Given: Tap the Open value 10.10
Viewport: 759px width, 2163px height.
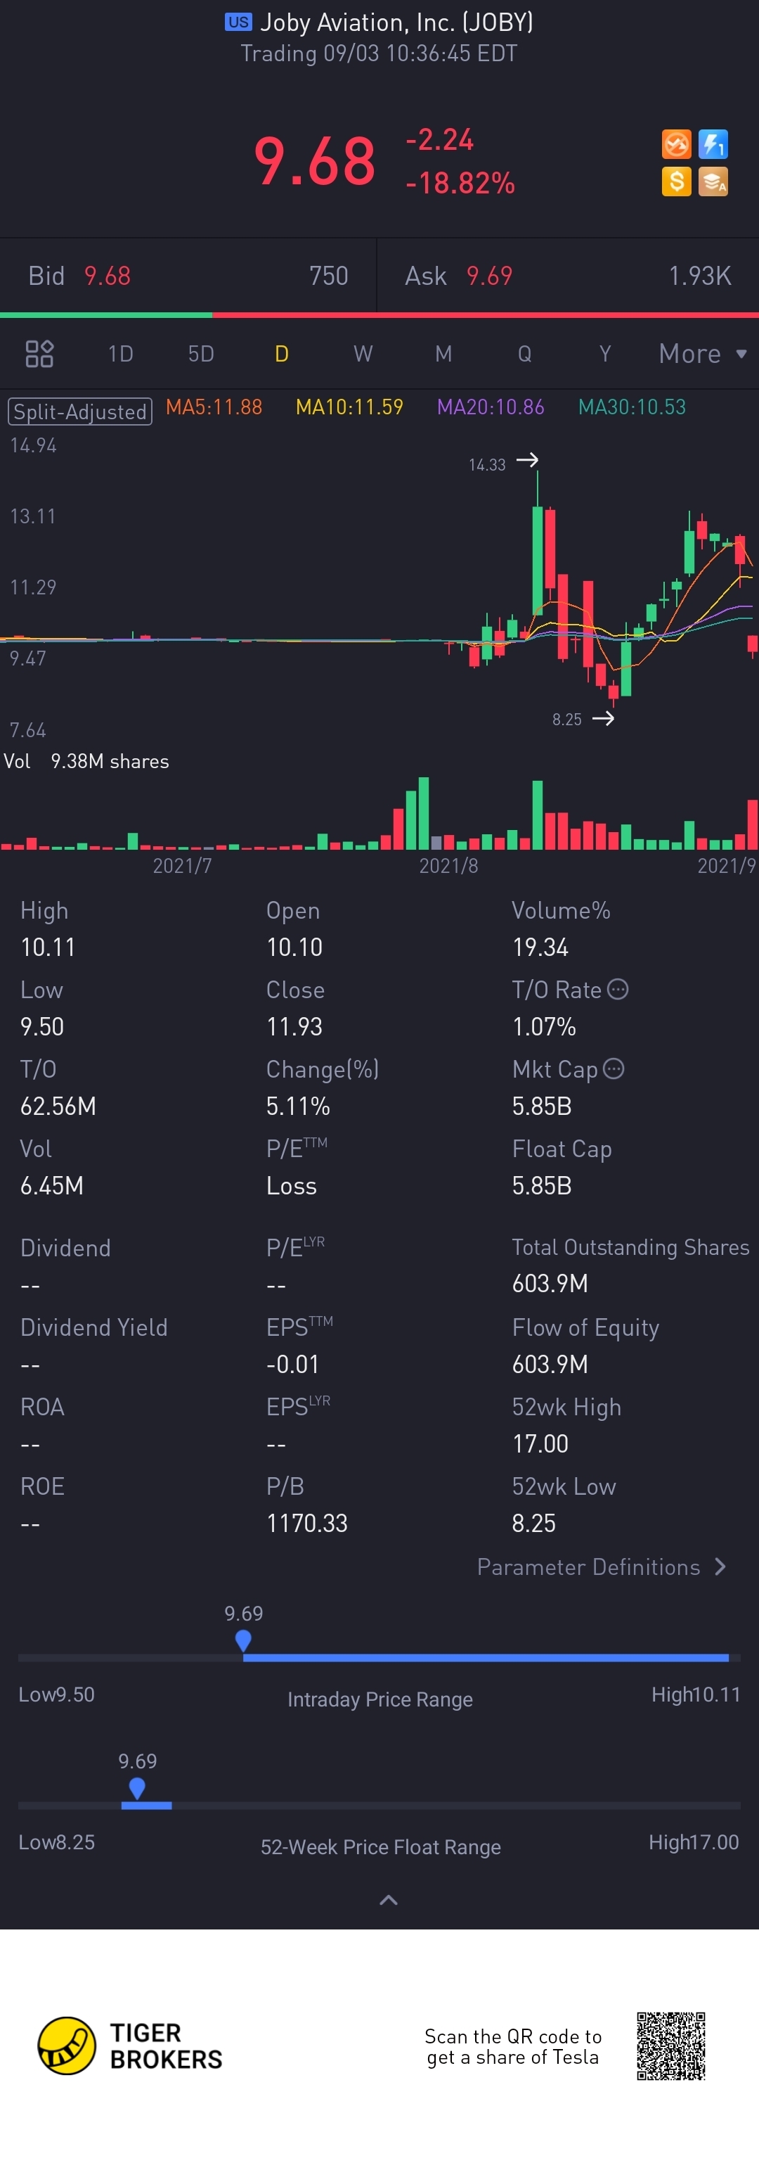Looking at the screenshot, I should tap(294, 946).
